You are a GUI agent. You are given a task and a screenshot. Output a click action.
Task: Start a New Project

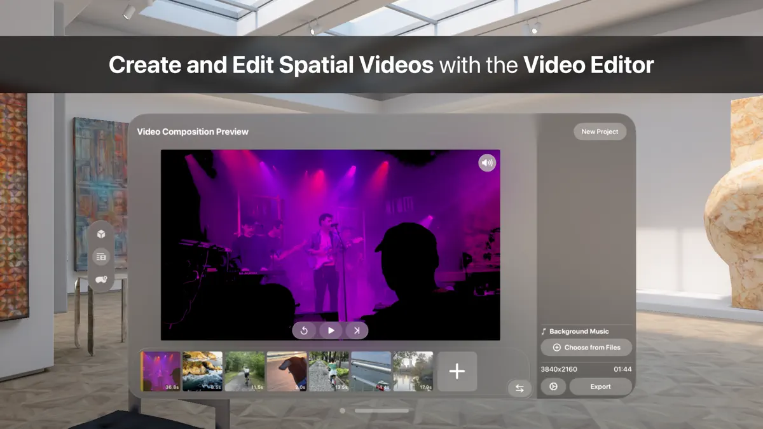pos(600,132)
